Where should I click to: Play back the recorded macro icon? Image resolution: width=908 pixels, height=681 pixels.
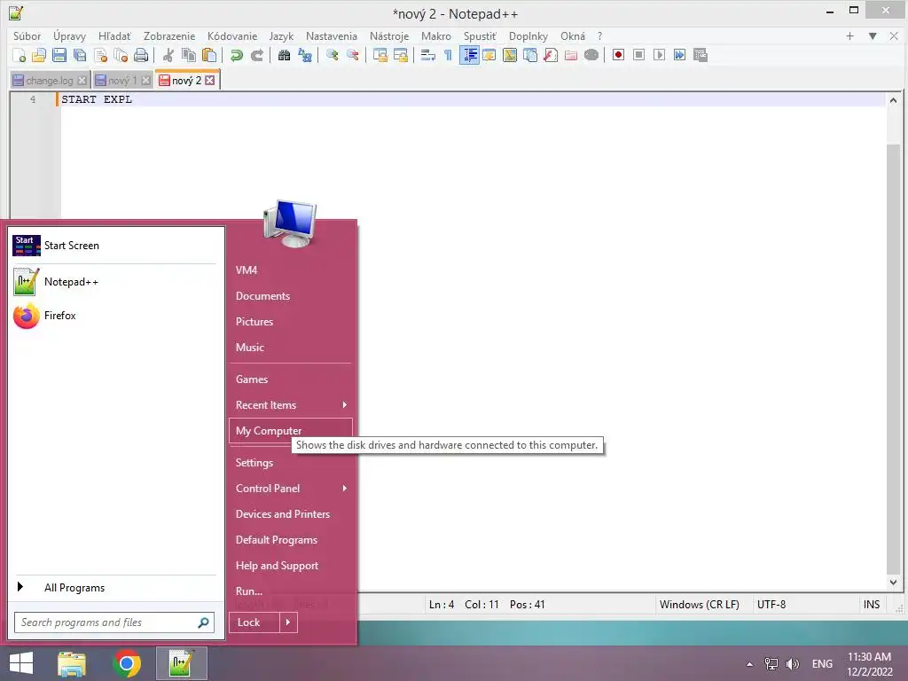pyautogui.click(x=659, y=55)
